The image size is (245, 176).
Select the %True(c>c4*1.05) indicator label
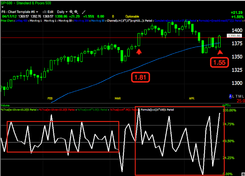click(92, 110)
